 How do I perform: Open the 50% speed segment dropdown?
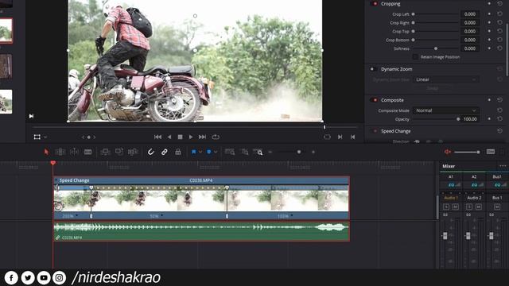coord(162,215)
